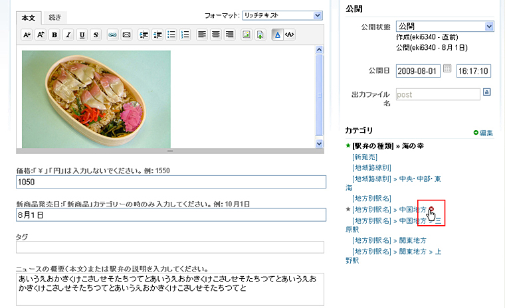Image resolution: width=505 pixels, height=308 pixels.
Task: Toggle the lock on the 出力ファイル名 field
Action: 487,92
